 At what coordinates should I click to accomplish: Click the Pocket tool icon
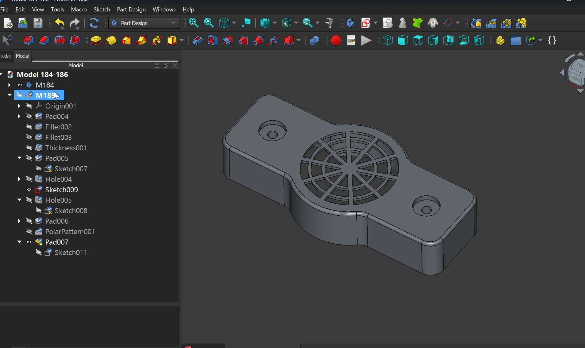pos(197,41)
